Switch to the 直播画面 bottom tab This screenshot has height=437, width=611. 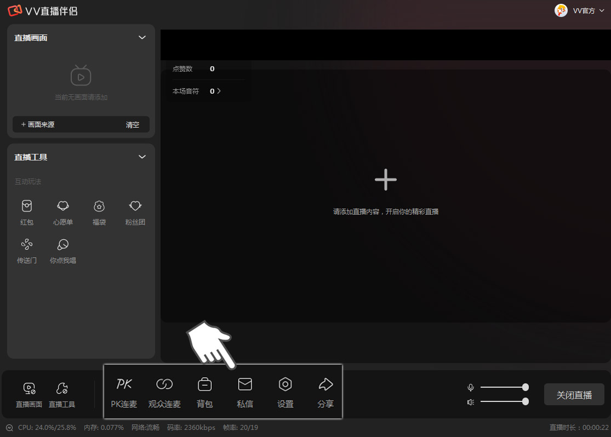[29, 395]
